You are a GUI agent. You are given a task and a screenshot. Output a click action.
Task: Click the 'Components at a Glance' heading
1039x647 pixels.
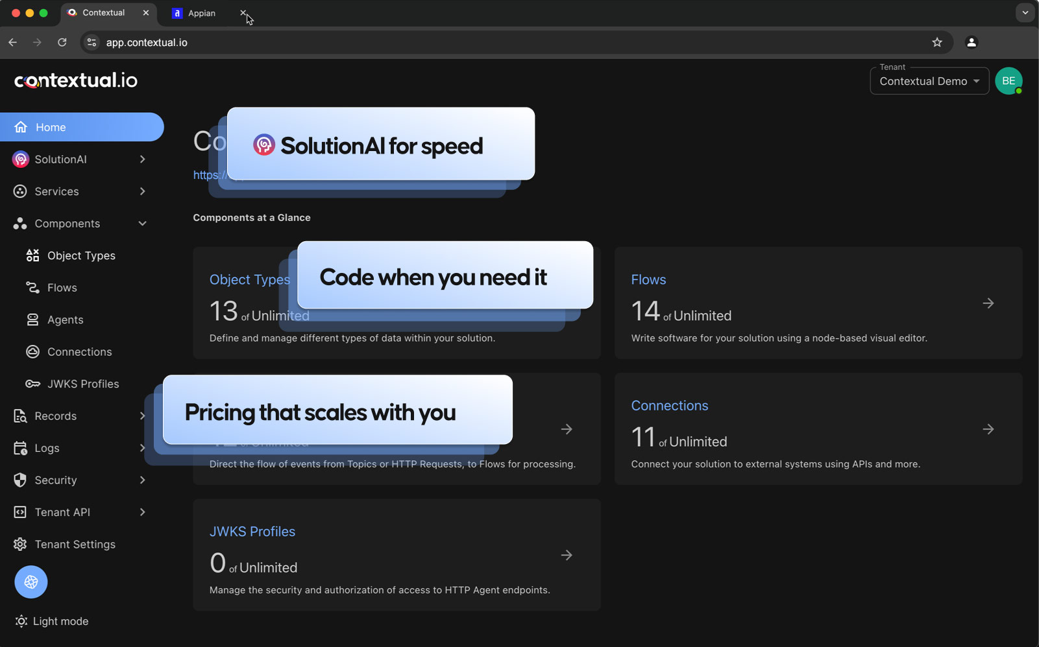coord(252,218)
